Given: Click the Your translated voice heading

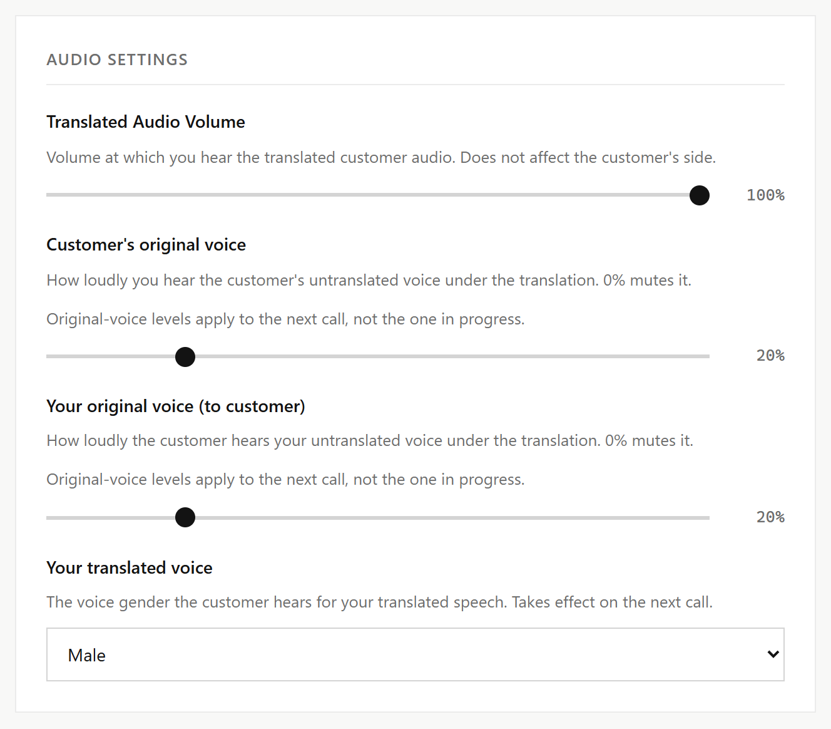Looking at the screenshot, I should (130, 567).
